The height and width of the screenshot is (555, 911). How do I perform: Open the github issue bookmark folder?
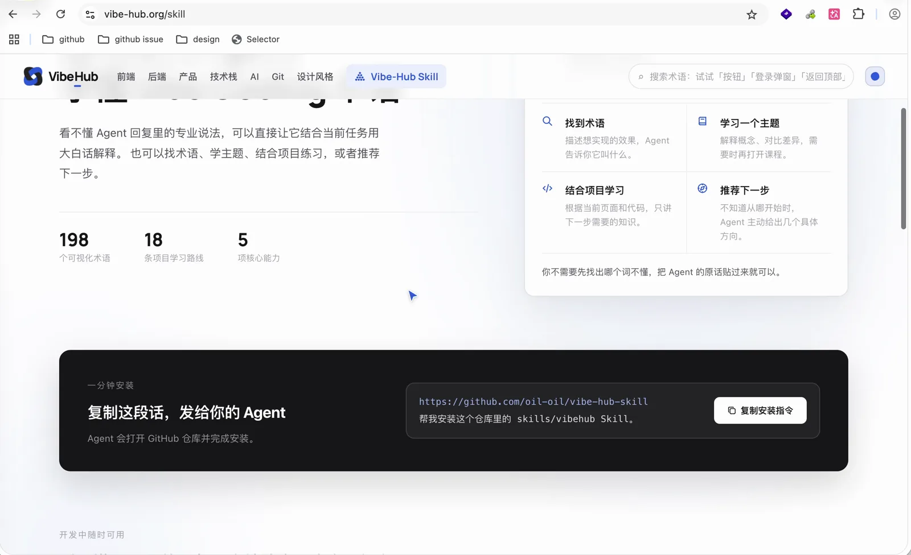(x=130, y=39)
